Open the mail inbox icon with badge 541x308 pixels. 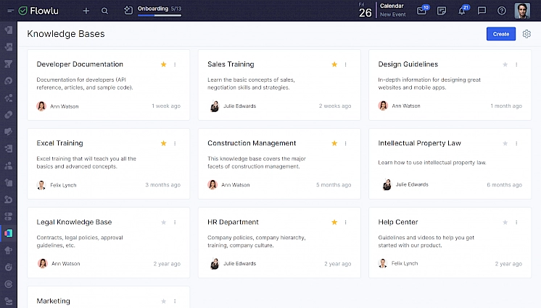(x=422, y=11)
